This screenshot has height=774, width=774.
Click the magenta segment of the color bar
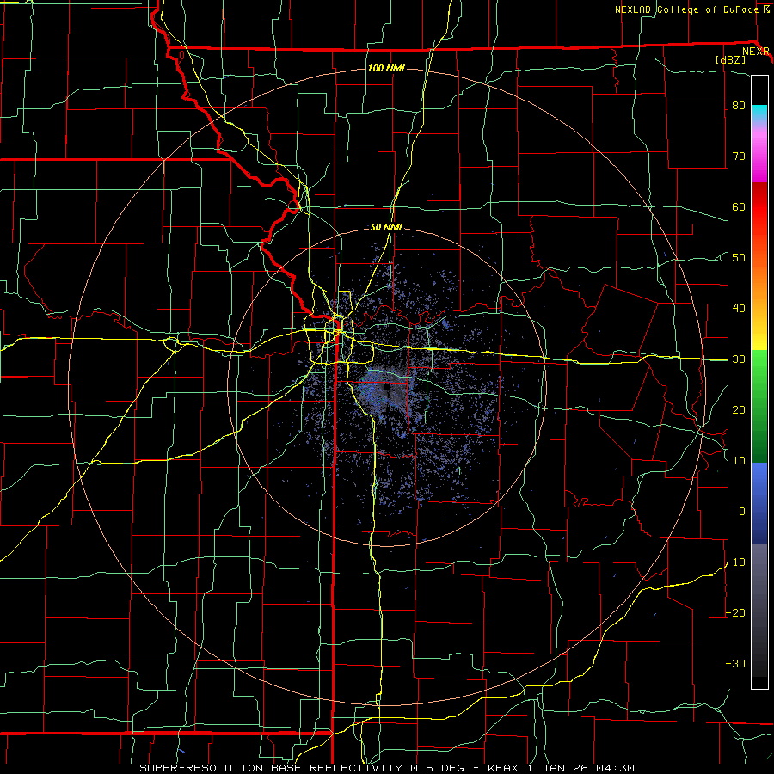[759, 158]
